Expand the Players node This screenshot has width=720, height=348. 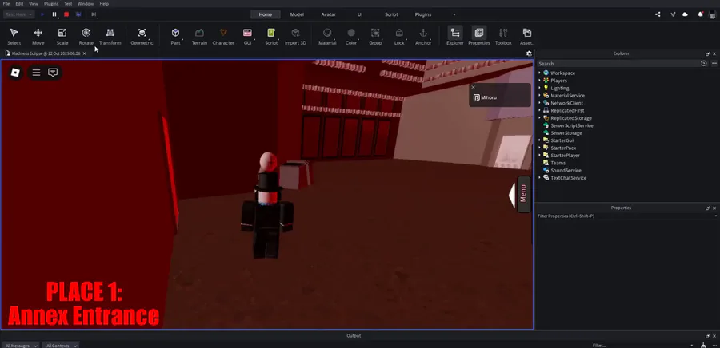pos(539,80)
